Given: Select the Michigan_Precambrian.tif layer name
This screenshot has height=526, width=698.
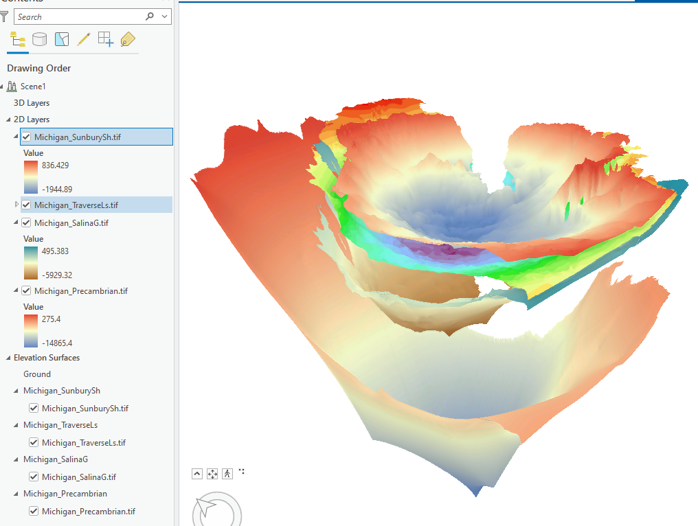Looking at the screenshot, I should 81,291.
